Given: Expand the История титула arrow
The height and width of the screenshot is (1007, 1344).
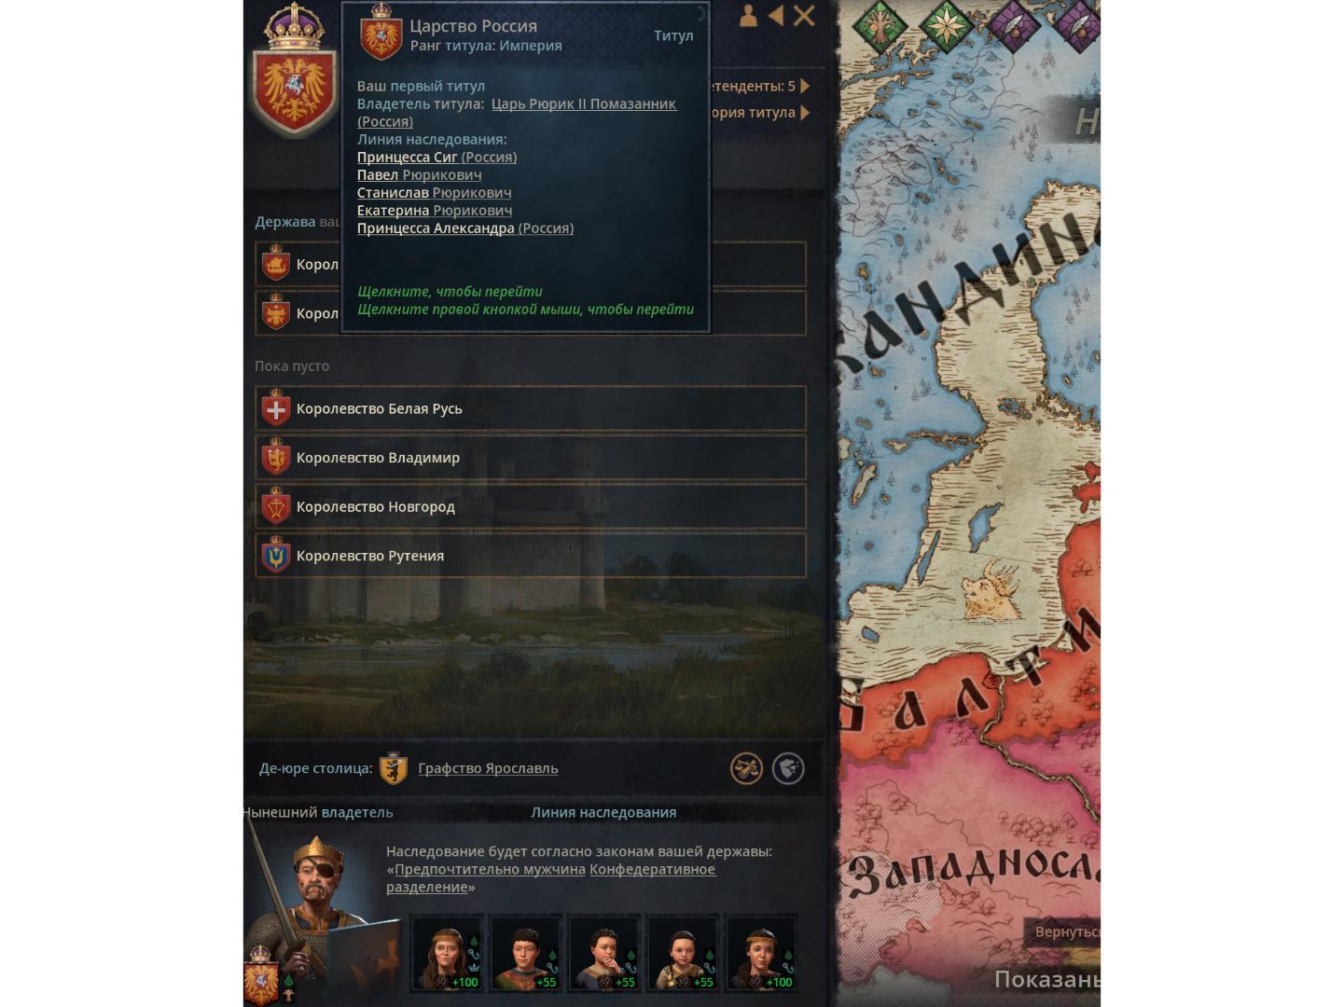Looking at the screenshot, I should (x=804, y=113).
